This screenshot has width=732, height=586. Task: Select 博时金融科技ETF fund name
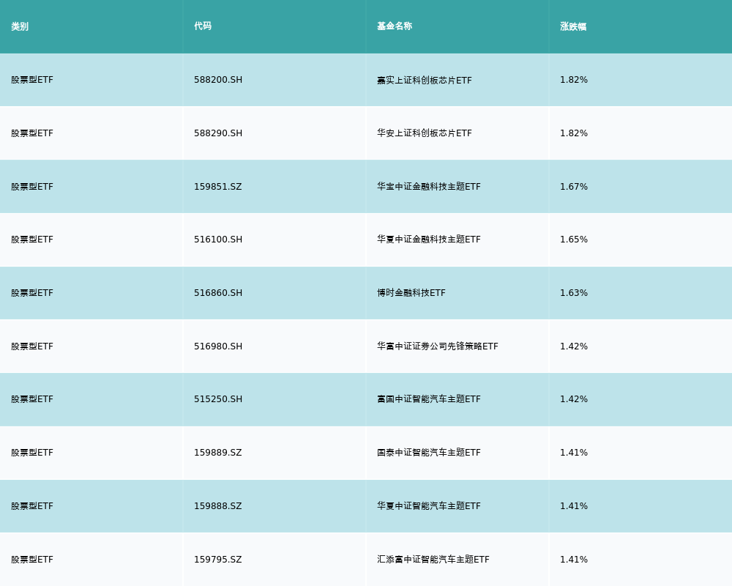pyautogui.click(x=411, y=293)
